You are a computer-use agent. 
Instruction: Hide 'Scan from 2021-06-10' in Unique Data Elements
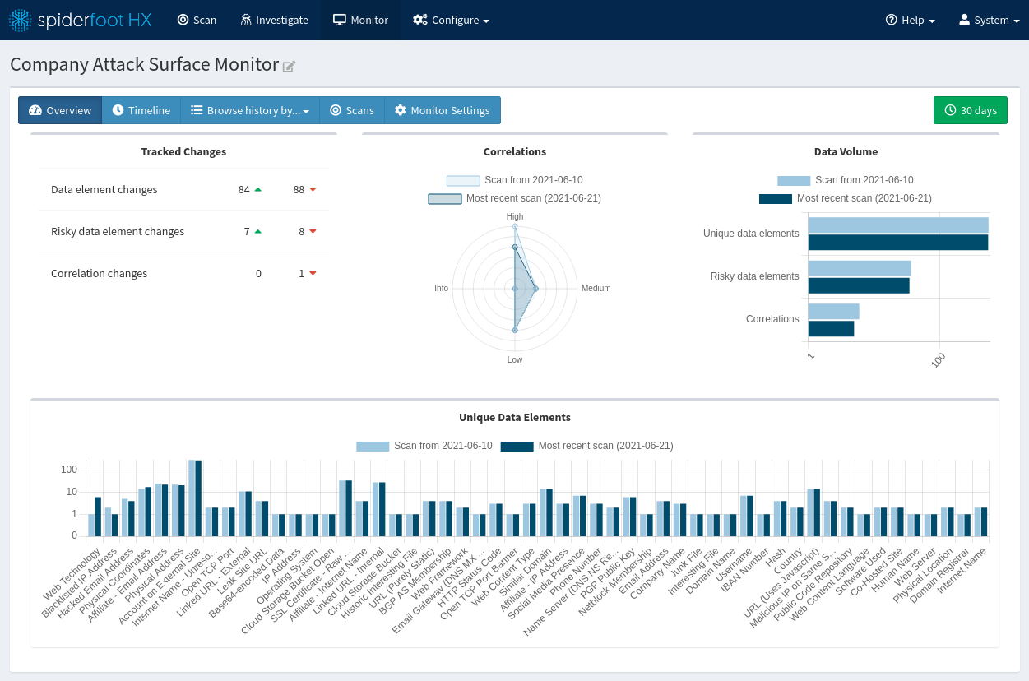(x=424, y=446)
